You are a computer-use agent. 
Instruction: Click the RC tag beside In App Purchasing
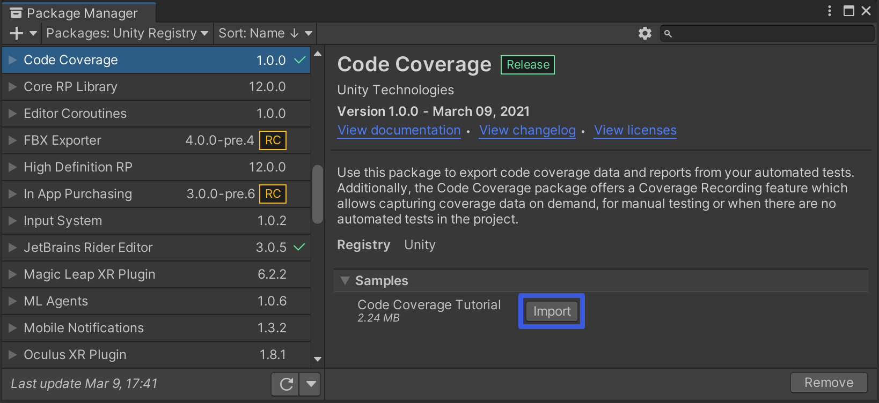coord(273,194)
